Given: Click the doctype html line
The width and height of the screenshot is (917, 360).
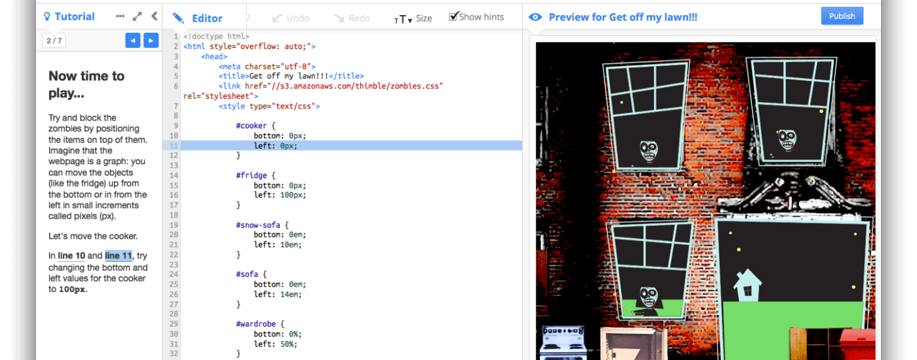Looking at the screenshot, I should click(x=216, y=37).
